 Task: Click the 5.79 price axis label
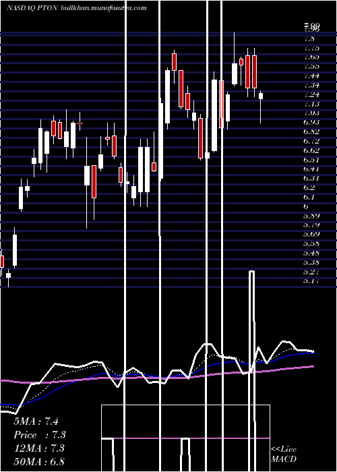(x=311, y=225)
